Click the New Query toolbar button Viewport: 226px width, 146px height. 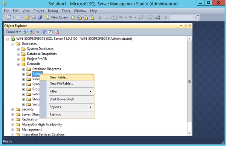pyautogui.click(x=56, y=17)
